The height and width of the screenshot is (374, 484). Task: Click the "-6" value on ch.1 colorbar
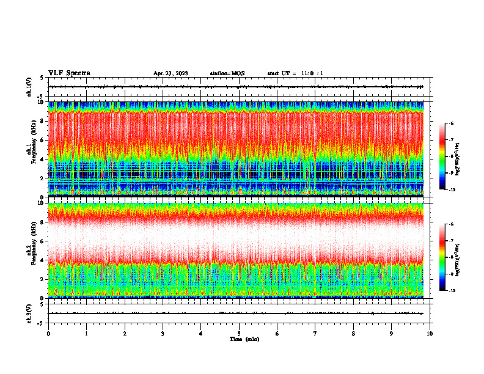click(x=451, y=123)
